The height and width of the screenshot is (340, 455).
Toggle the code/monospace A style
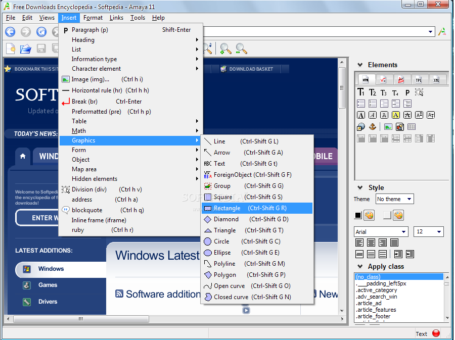point(384,115)
